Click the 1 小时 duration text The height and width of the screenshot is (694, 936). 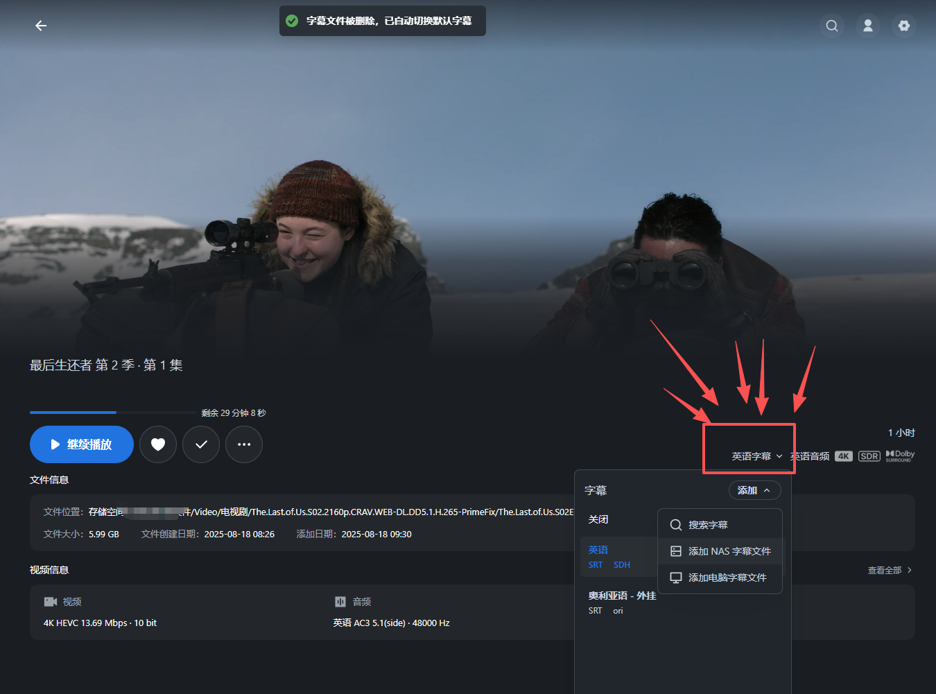[x=901, y=433]
